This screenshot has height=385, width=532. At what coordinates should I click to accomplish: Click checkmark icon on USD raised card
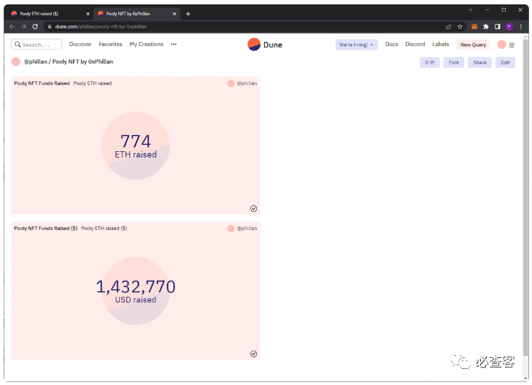(253, 354)
